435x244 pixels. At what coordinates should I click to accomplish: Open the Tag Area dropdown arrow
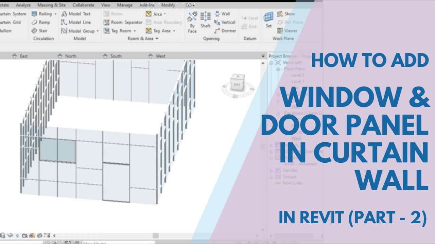pyautogui.click(x=174, y=31)
